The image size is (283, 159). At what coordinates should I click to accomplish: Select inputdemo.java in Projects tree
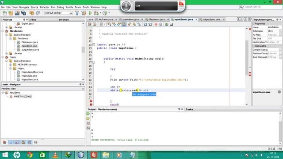tap(29, 46)
